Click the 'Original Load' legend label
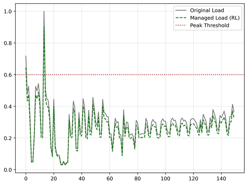 pos(207,10)
